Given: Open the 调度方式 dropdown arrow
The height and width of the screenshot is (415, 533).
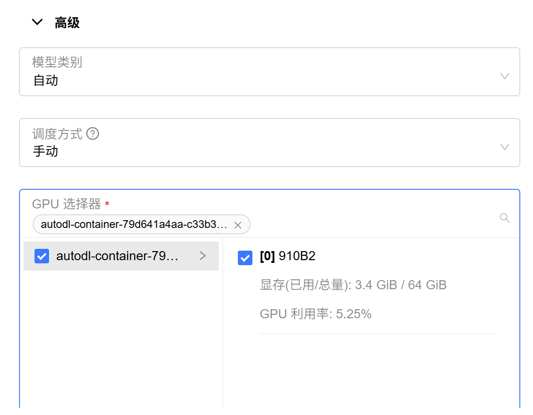Looking at the screenshot, I should [x=504, y=147].
